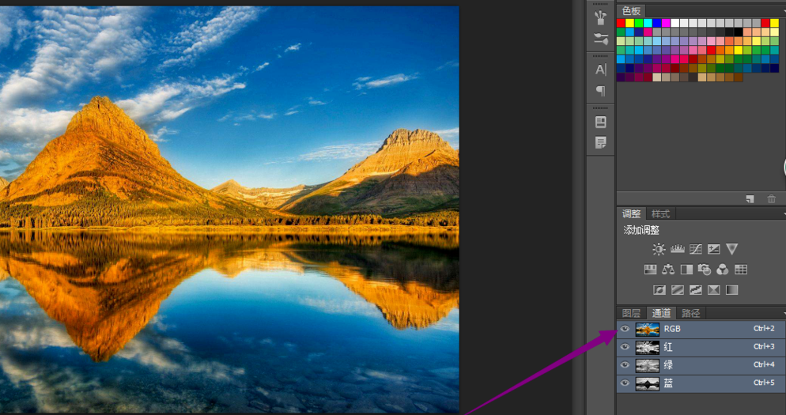Add a Hue/Saturation adjustment

[x=650, y=270]
